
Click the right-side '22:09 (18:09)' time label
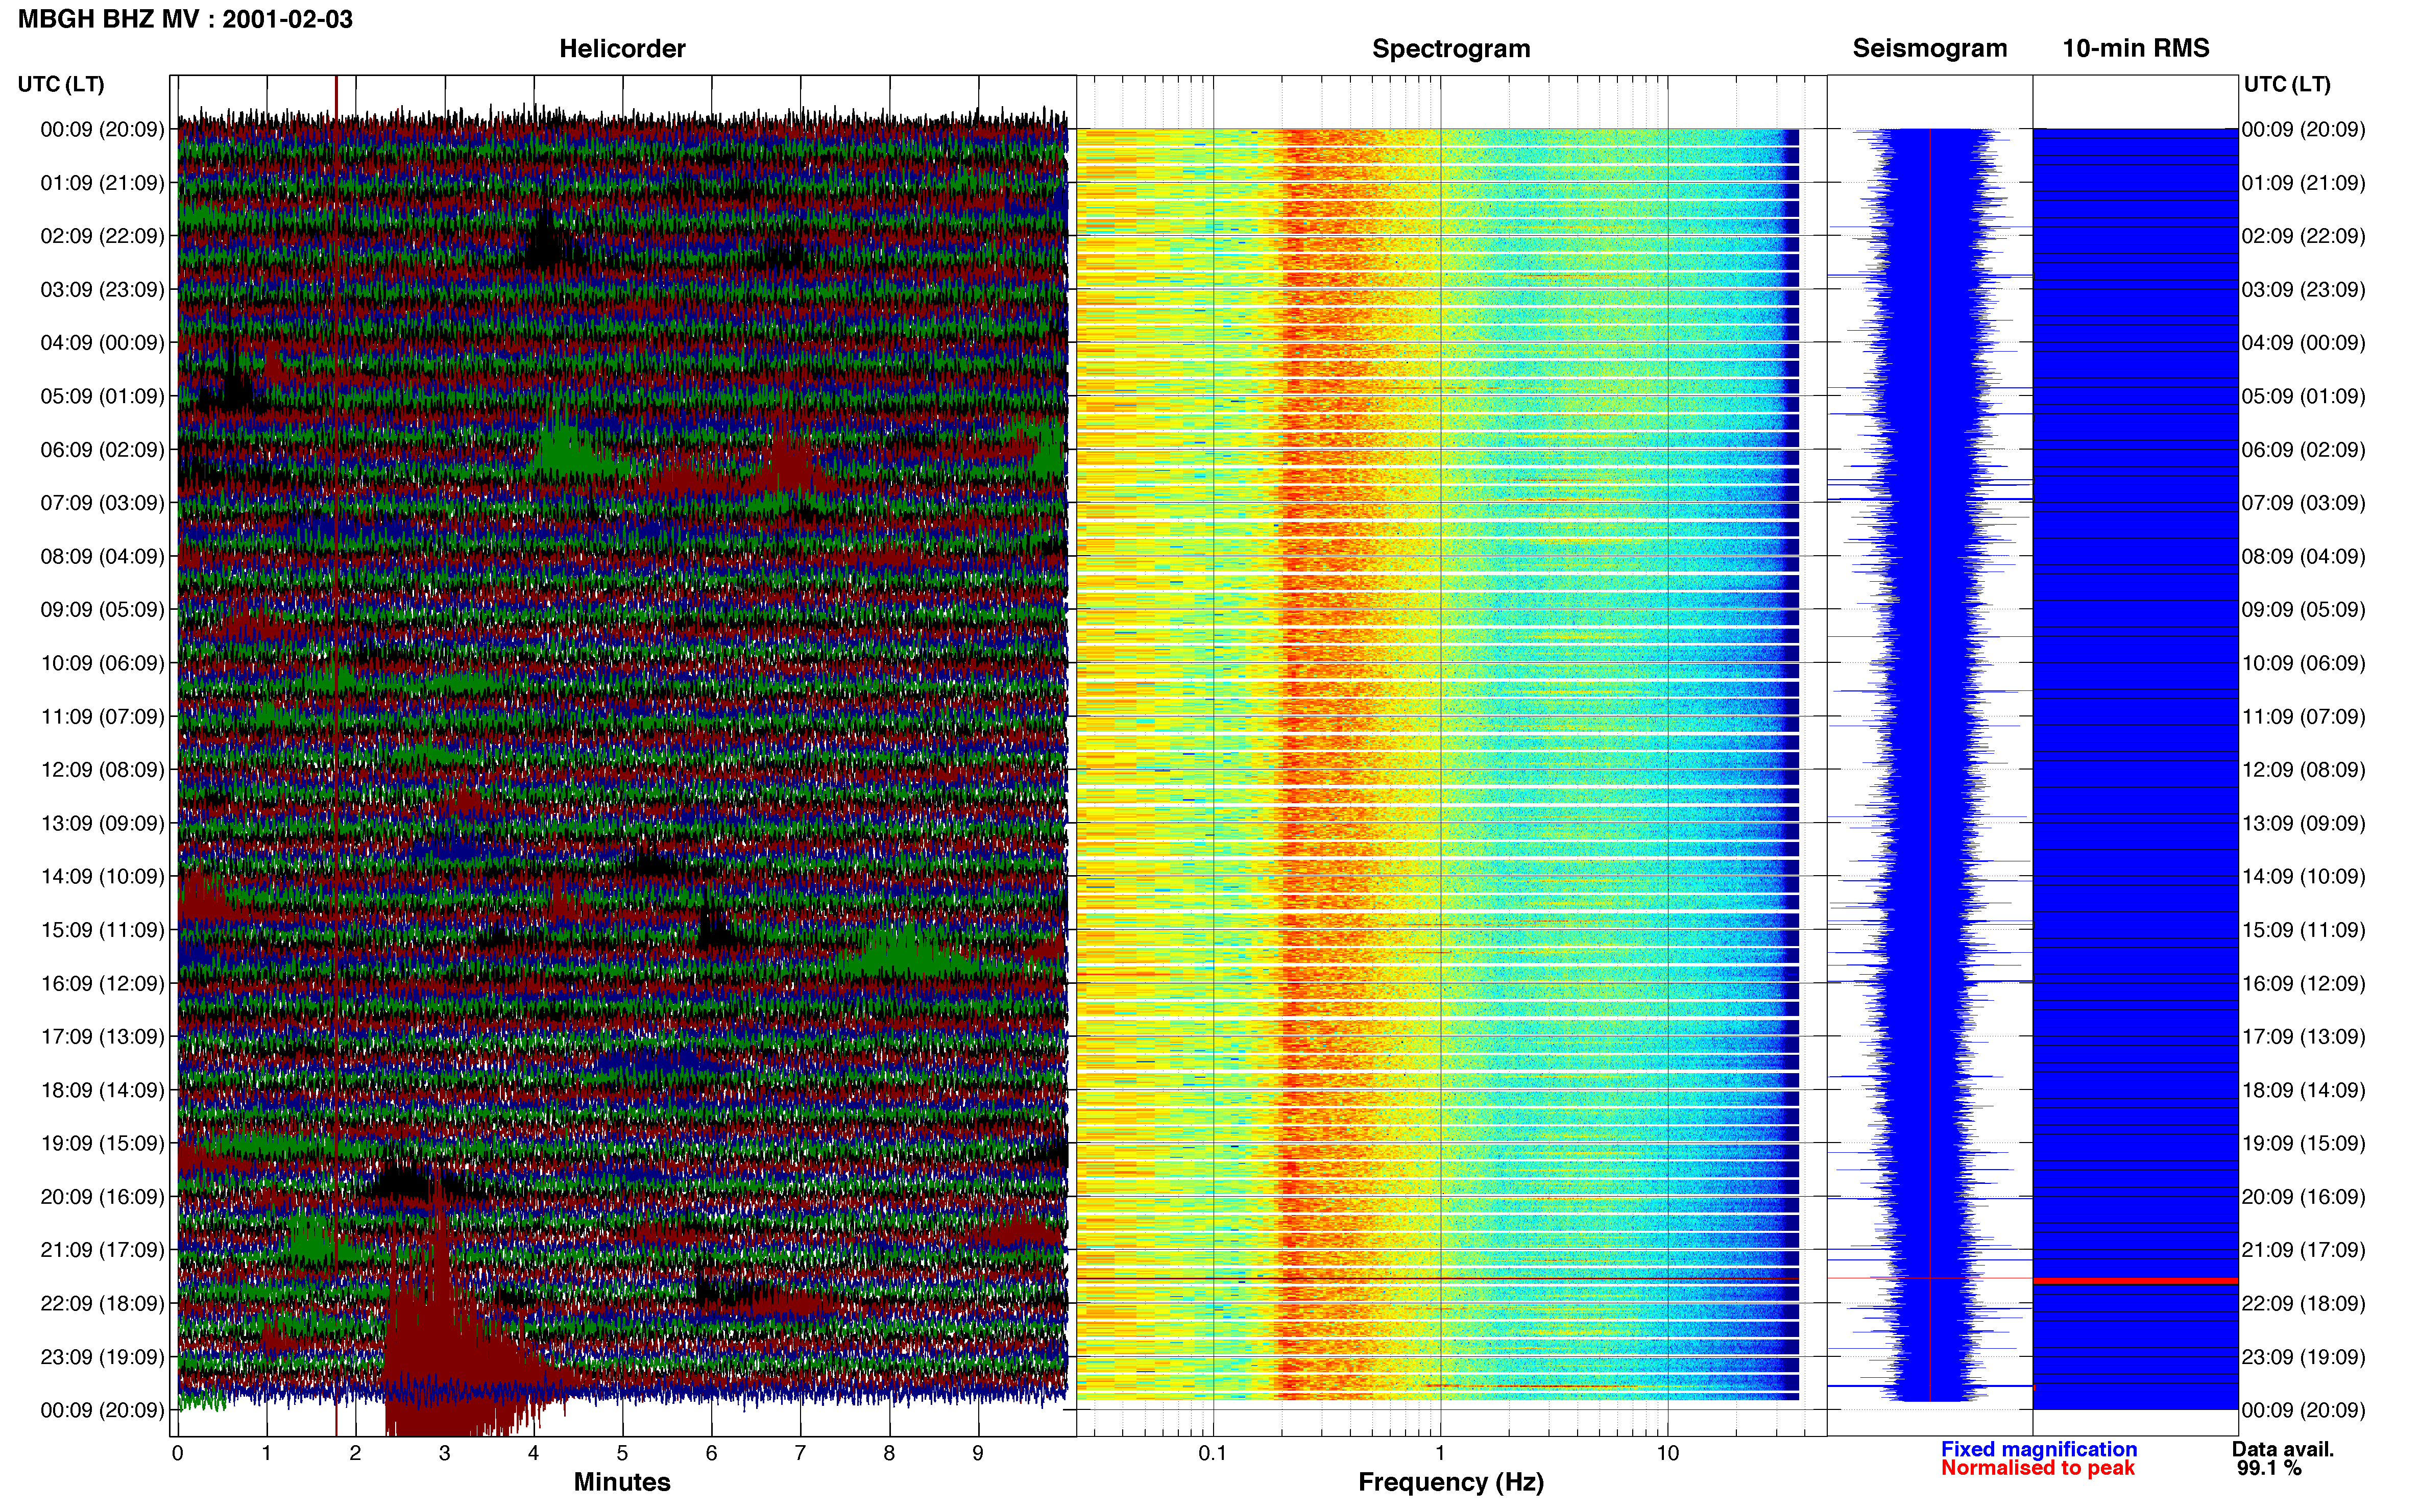(2303, 1304)
